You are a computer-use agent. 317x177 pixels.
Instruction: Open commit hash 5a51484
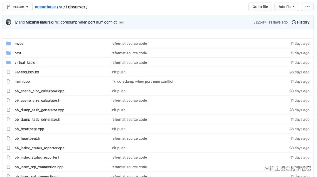260,22
